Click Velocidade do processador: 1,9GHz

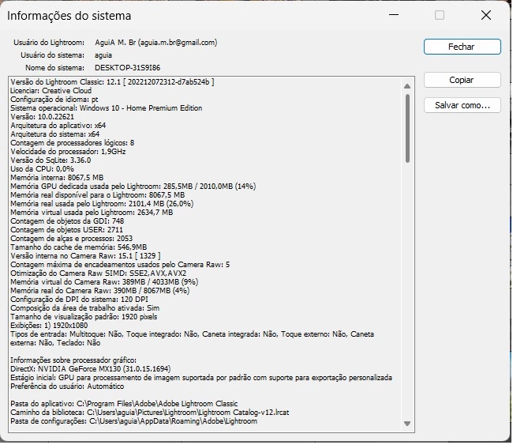click(x=68, y=152)
